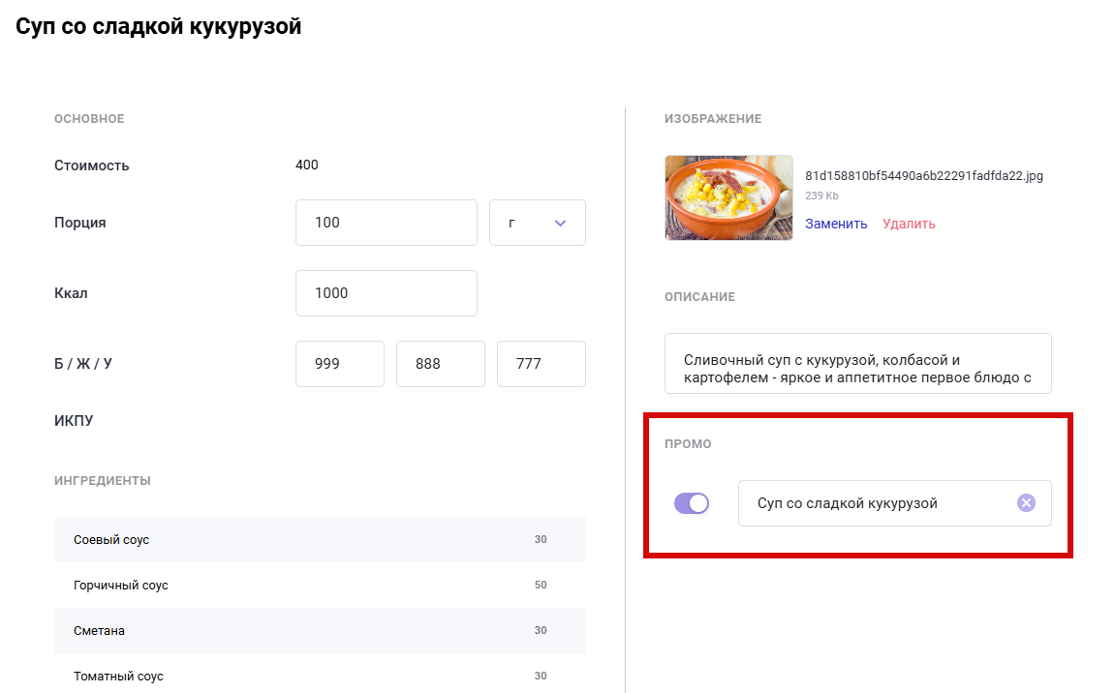Click the Ккал input field
The width and height of the screenshot is (1115, 693).
pyautogui.click(x=386, y=293)
